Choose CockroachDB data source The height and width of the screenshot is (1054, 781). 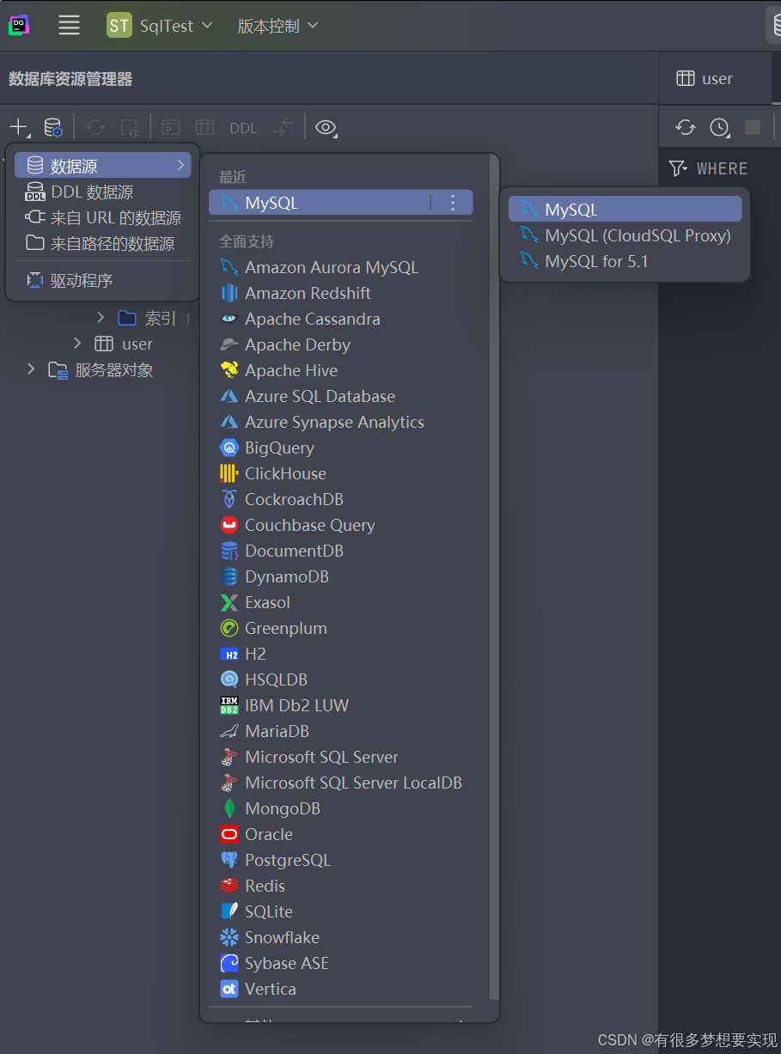coord(340,499)
